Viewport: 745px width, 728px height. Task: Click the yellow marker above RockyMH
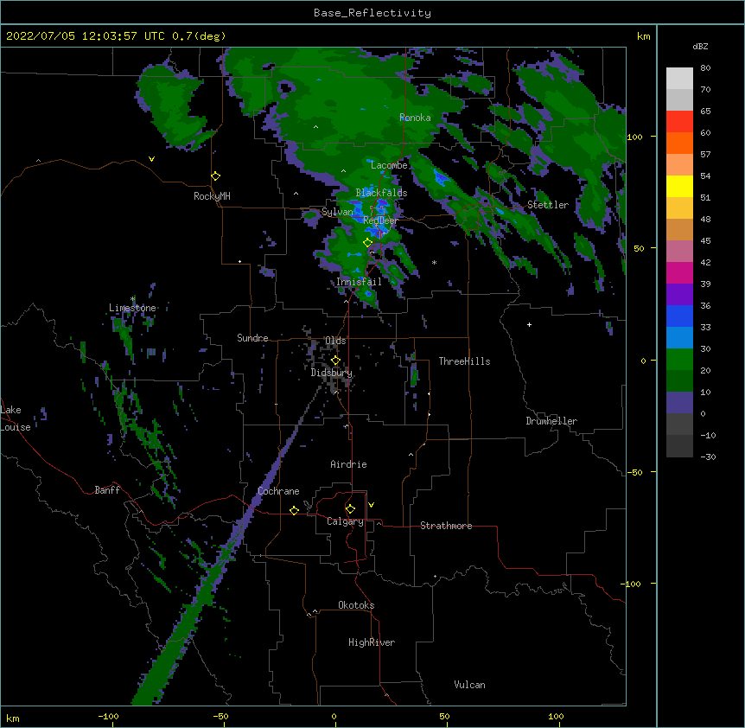click(x=215, y=176)
